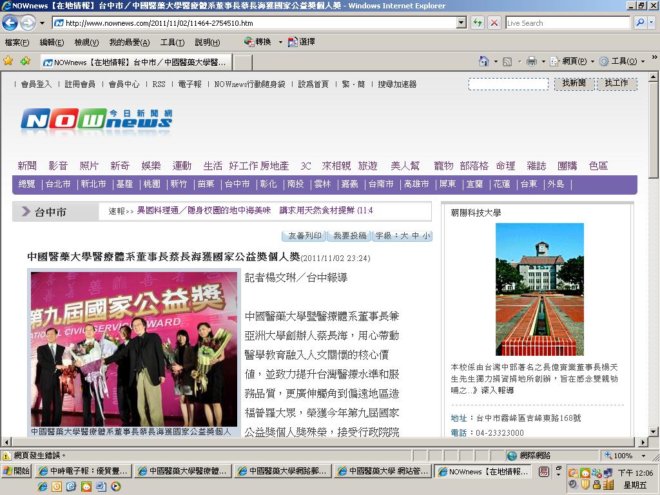Open the Print dropdown arrow
This screenshot has width=660, height=495.
click(543, 61)
